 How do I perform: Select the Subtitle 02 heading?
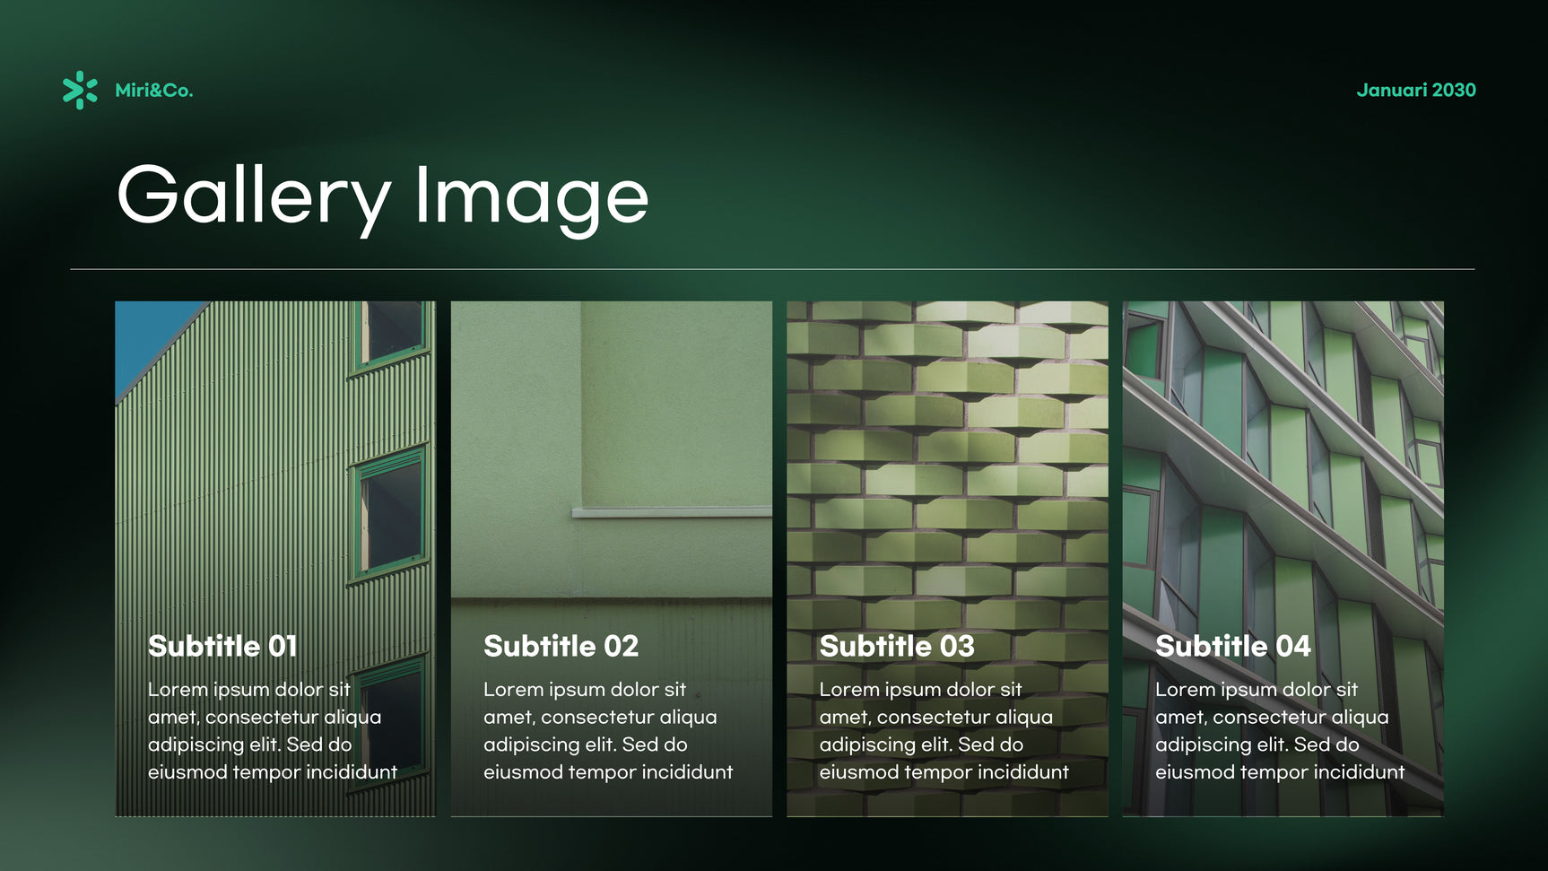pyautogui.click(x=561, y=646)
